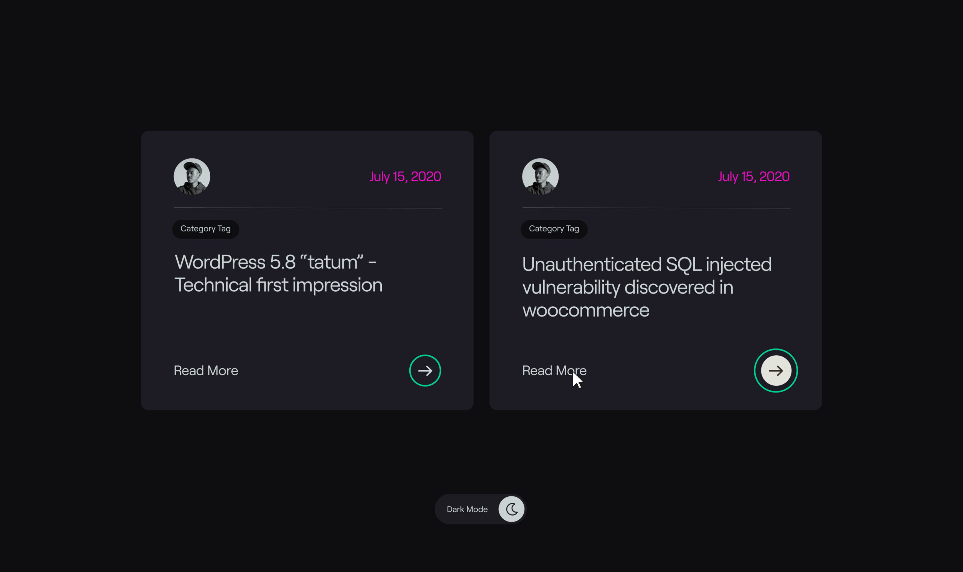Viewport: 963px width, 572px height.
Task: Click the moon icon in Dark Mode switch
Action: [x=512, y=509]
